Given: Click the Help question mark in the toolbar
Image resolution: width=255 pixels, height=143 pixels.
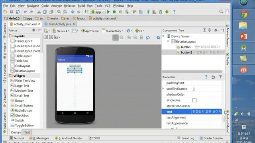Looking at the screenshot, I should click(174, 12).
